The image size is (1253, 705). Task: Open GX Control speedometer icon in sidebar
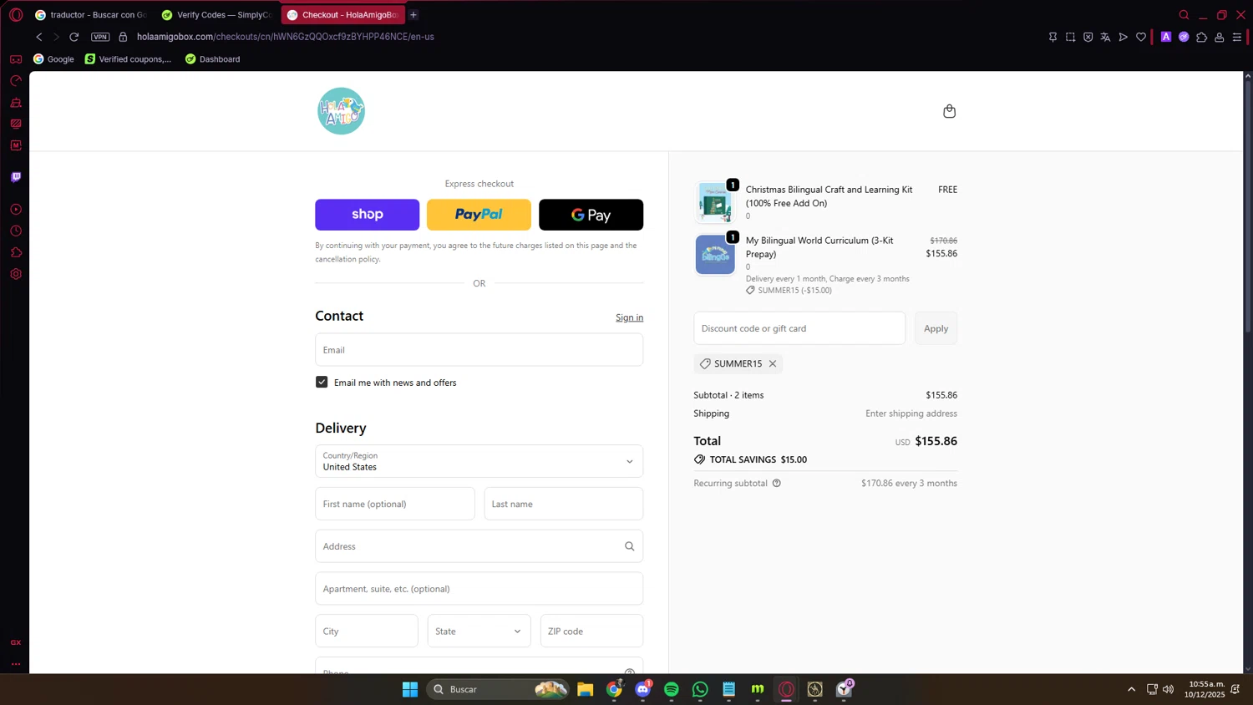(16, 81)
